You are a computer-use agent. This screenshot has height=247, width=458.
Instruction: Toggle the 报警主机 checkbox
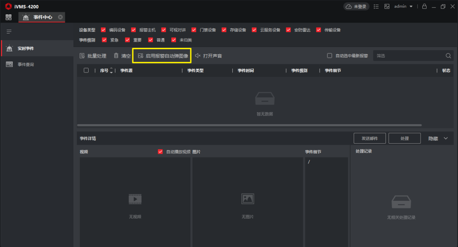134,30
